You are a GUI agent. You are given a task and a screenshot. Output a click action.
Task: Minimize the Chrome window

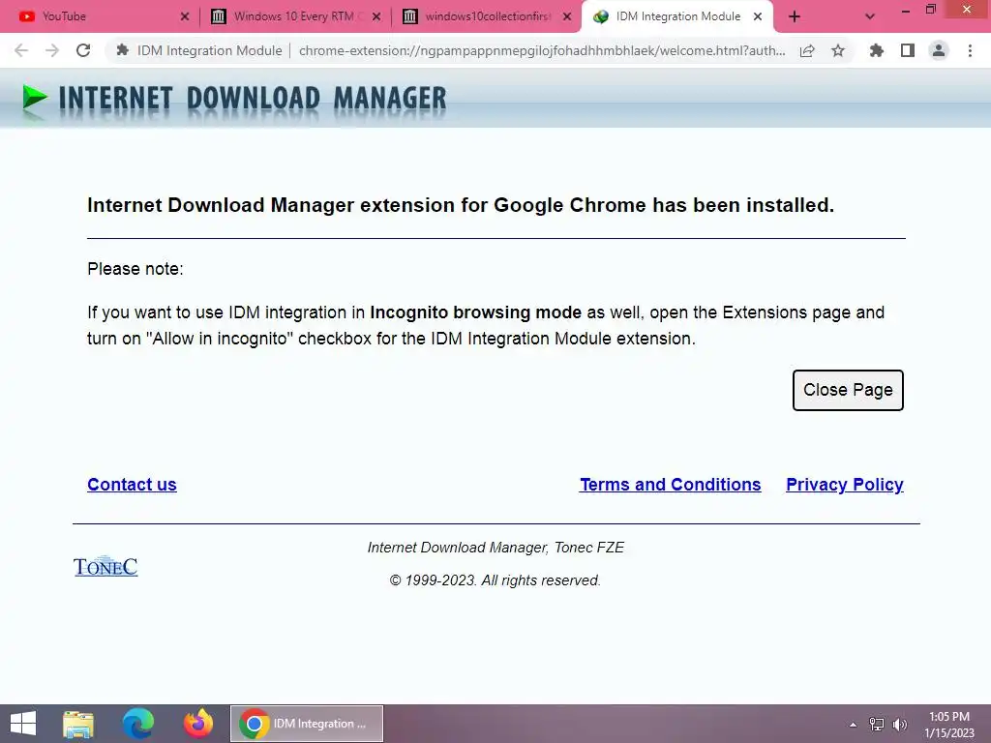(x=906, y=10)
